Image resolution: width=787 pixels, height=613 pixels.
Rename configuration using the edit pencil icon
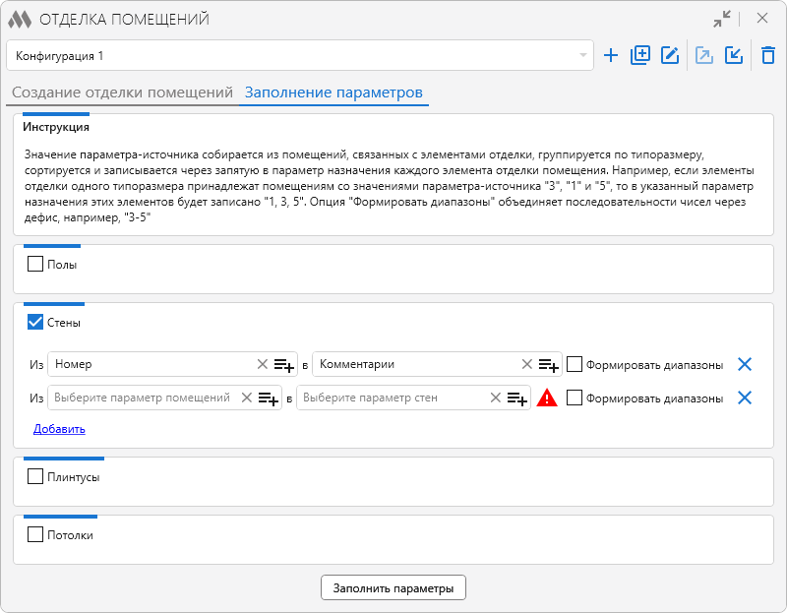[670, 56]
